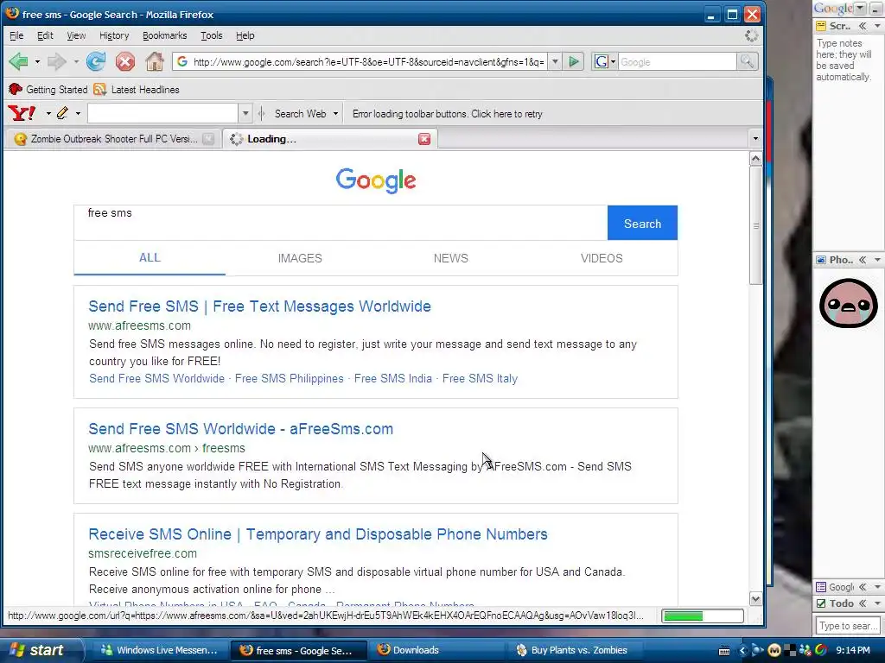Click the 'Free SMS India' sublink
Image resolution: width=885 pixels, height=663 pixels.
pos(393,378)
